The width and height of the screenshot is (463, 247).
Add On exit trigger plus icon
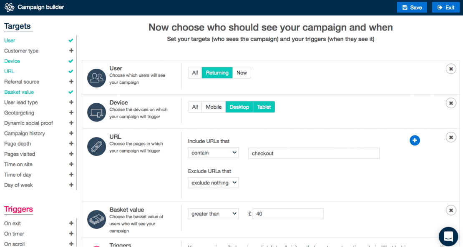(x=71, y=223)
